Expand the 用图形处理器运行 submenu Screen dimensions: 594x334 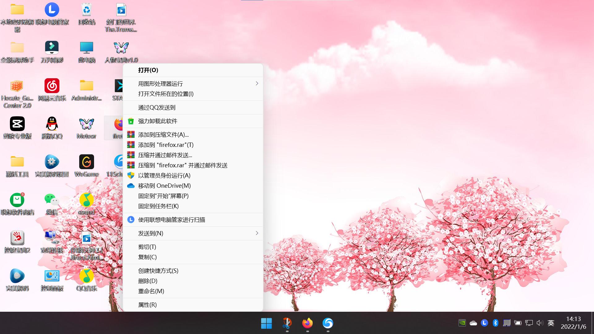pyautogui.click(x=193, y=83)
